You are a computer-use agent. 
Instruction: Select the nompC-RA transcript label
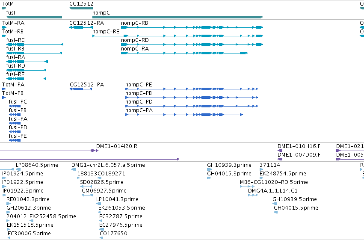pyautogui.click(x=135, y=49)
